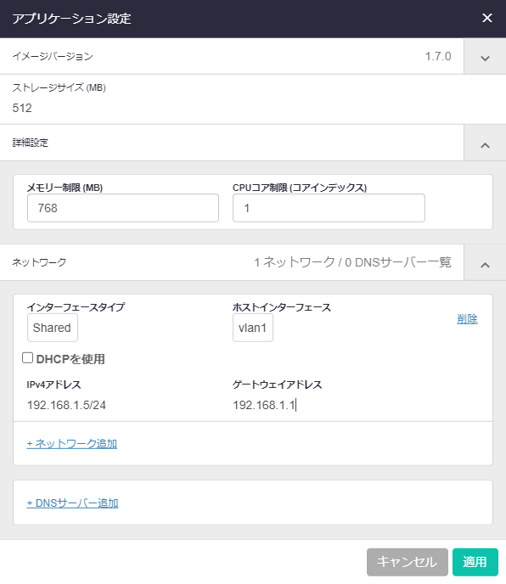506x584 pixels.
Task: Open the インターフェースタイプ Shared dropdown
Action: click(53, 328)
